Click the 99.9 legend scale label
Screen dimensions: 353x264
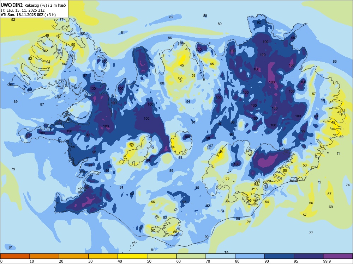point(327,261)
